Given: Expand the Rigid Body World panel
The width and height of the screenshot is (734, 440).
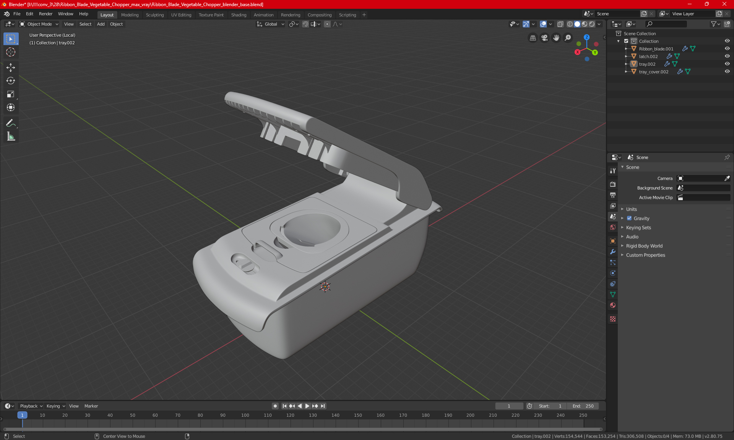Looking at the screenshot, I should click(644, 246).
